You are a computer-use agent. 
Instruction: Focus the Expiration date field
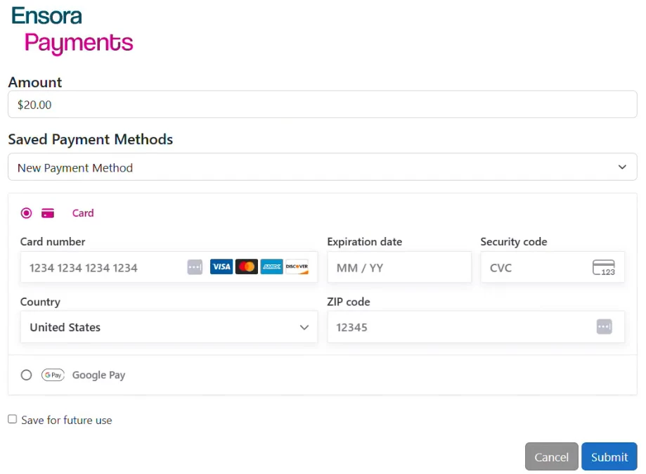click(399, 268)
